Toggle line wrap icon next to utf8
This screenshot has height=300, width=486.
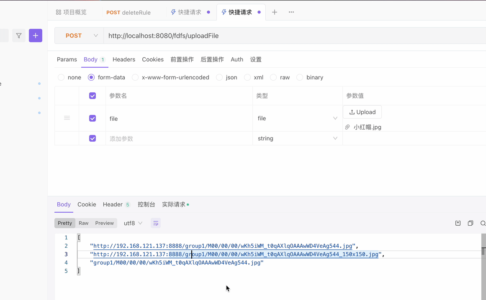point(155,223)
